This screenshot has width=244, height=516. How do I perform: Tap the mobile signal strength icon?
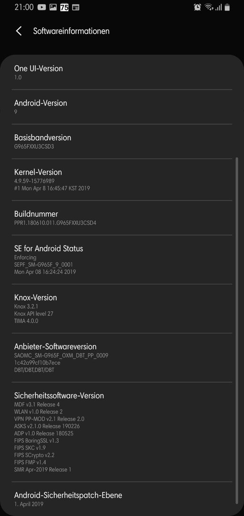(218, 7)
